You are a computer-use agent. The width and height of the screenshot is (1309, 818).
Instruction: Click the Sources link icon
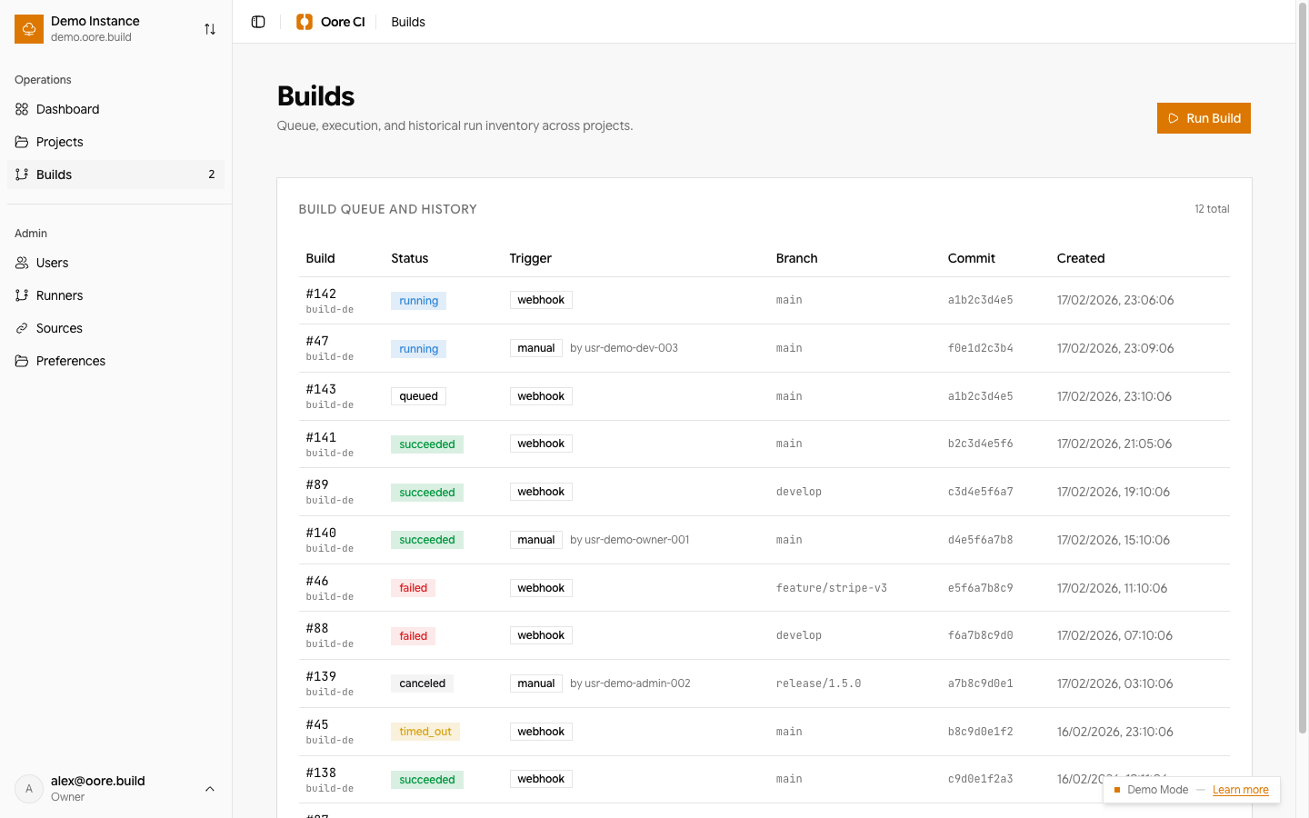click(x=22, y=328)
